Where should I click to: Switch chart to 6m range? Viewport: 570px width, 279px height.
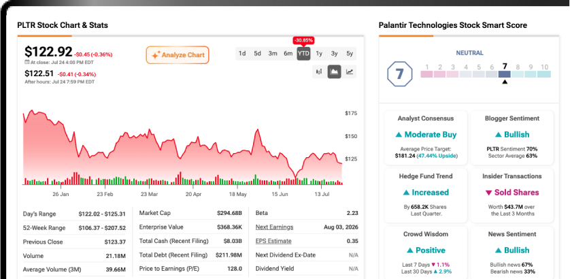click(288, 54)
